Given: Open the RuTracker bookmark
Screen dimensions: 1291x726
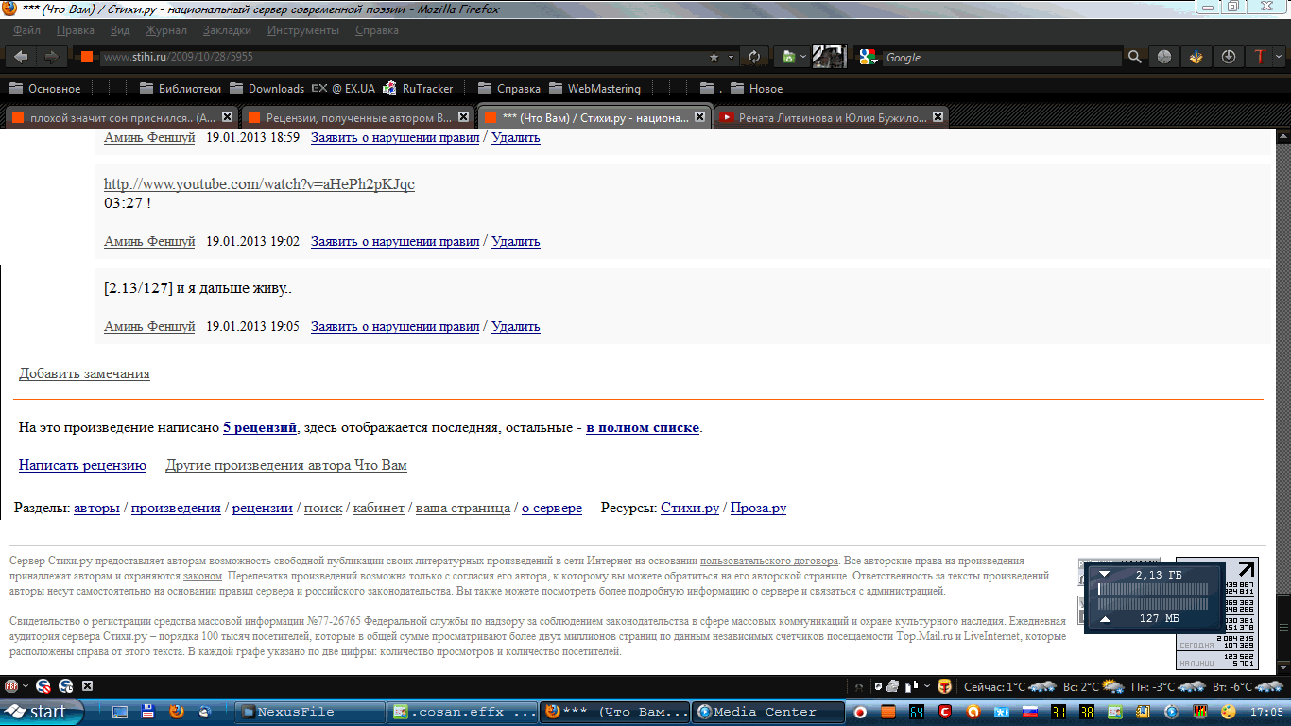Looking at the screenshot, I should point(418,89).
